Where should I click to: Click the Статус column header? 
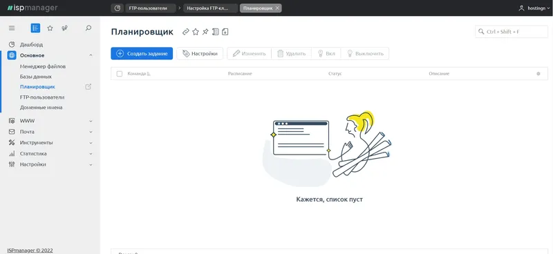[335, 74]
